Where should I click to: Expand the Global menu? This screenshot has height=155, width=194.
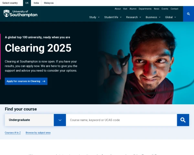pyautogui.click(x=170, y=17)
